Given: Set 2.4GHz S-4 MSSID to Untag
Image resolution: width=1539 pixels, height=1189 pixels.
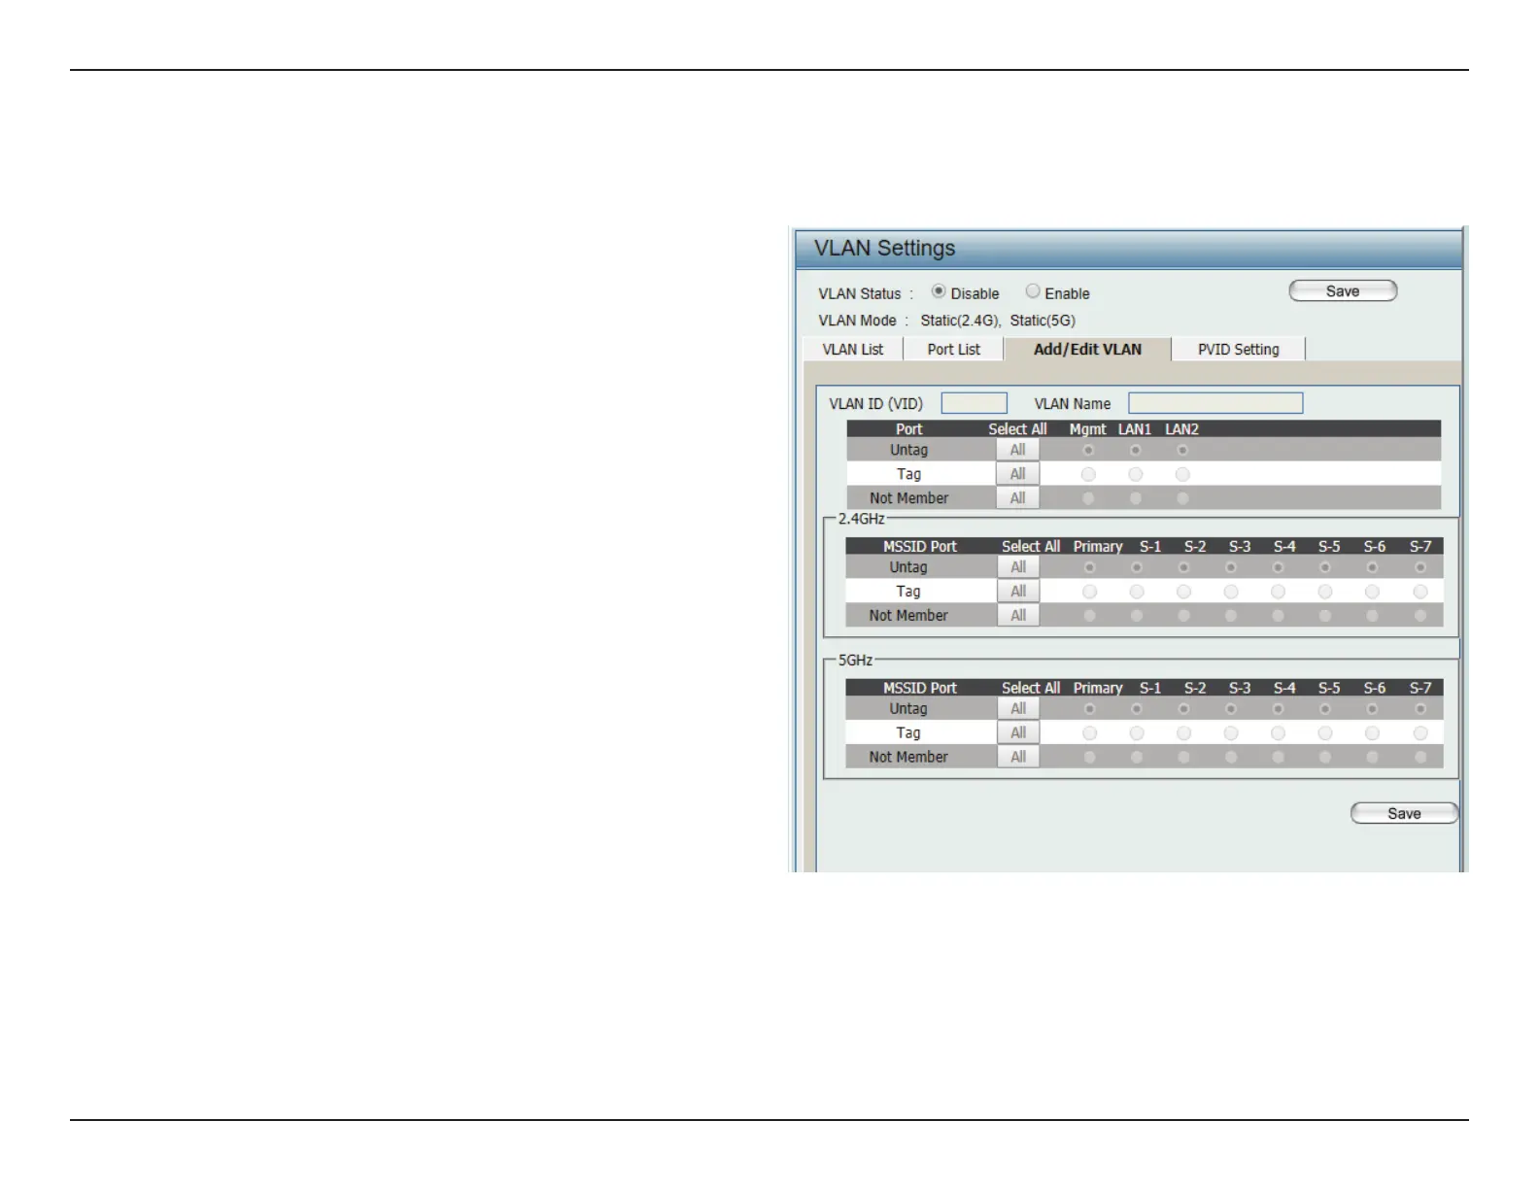Looking at the screenshot, I should tap(1278, 567).
